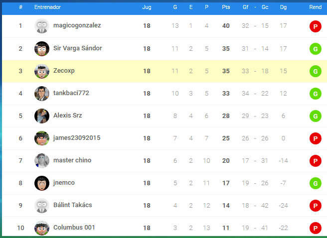This screenshot has width=327, height=238.
Task: Click Columbus 001's red P form icon
Action: click(x=316, y=228)
